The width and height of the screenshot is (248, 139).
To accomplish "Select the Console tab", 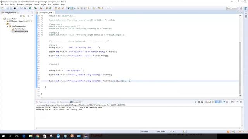I will (x=76, y=102).
